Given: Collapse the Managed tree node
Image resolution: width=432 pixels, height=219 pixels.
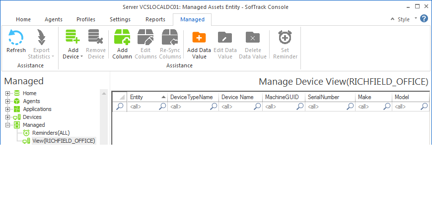Looking at the screenshot, I should (x=8, y=125).
